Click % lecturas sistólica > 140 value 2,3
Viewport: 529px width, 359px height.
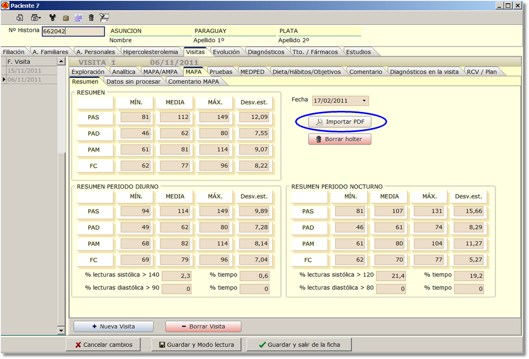(x=177, y=276)
